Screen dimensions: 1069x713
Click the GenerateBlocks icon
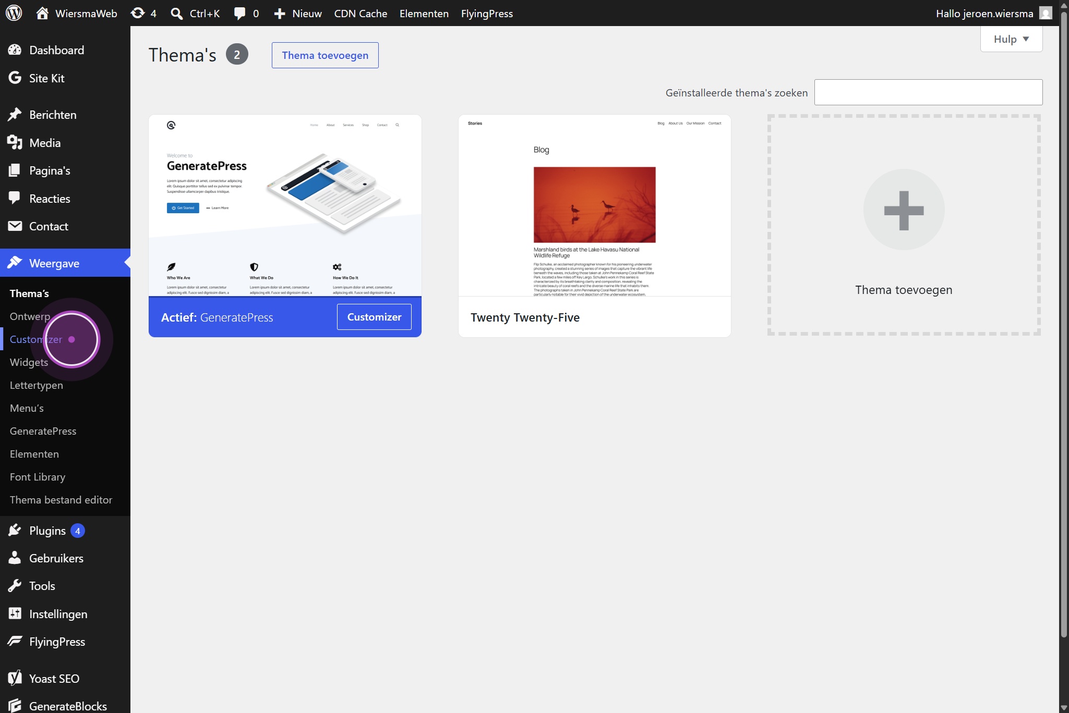[15, 706]
